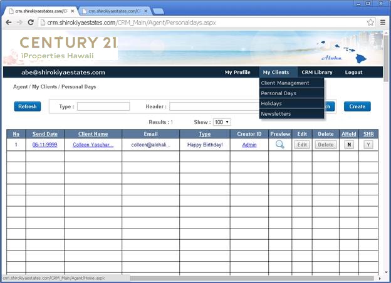The image size is (391, 283).
Task: Sort by Type column header
Action: click(205, 134)
